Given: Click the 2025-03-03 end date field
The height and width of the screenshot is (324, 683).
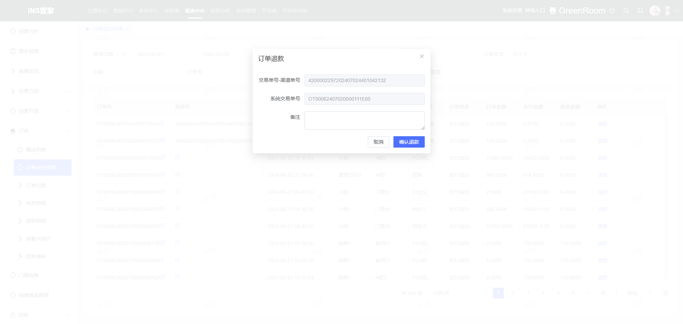Looking at the screenshot, I should tap(216, 54).
